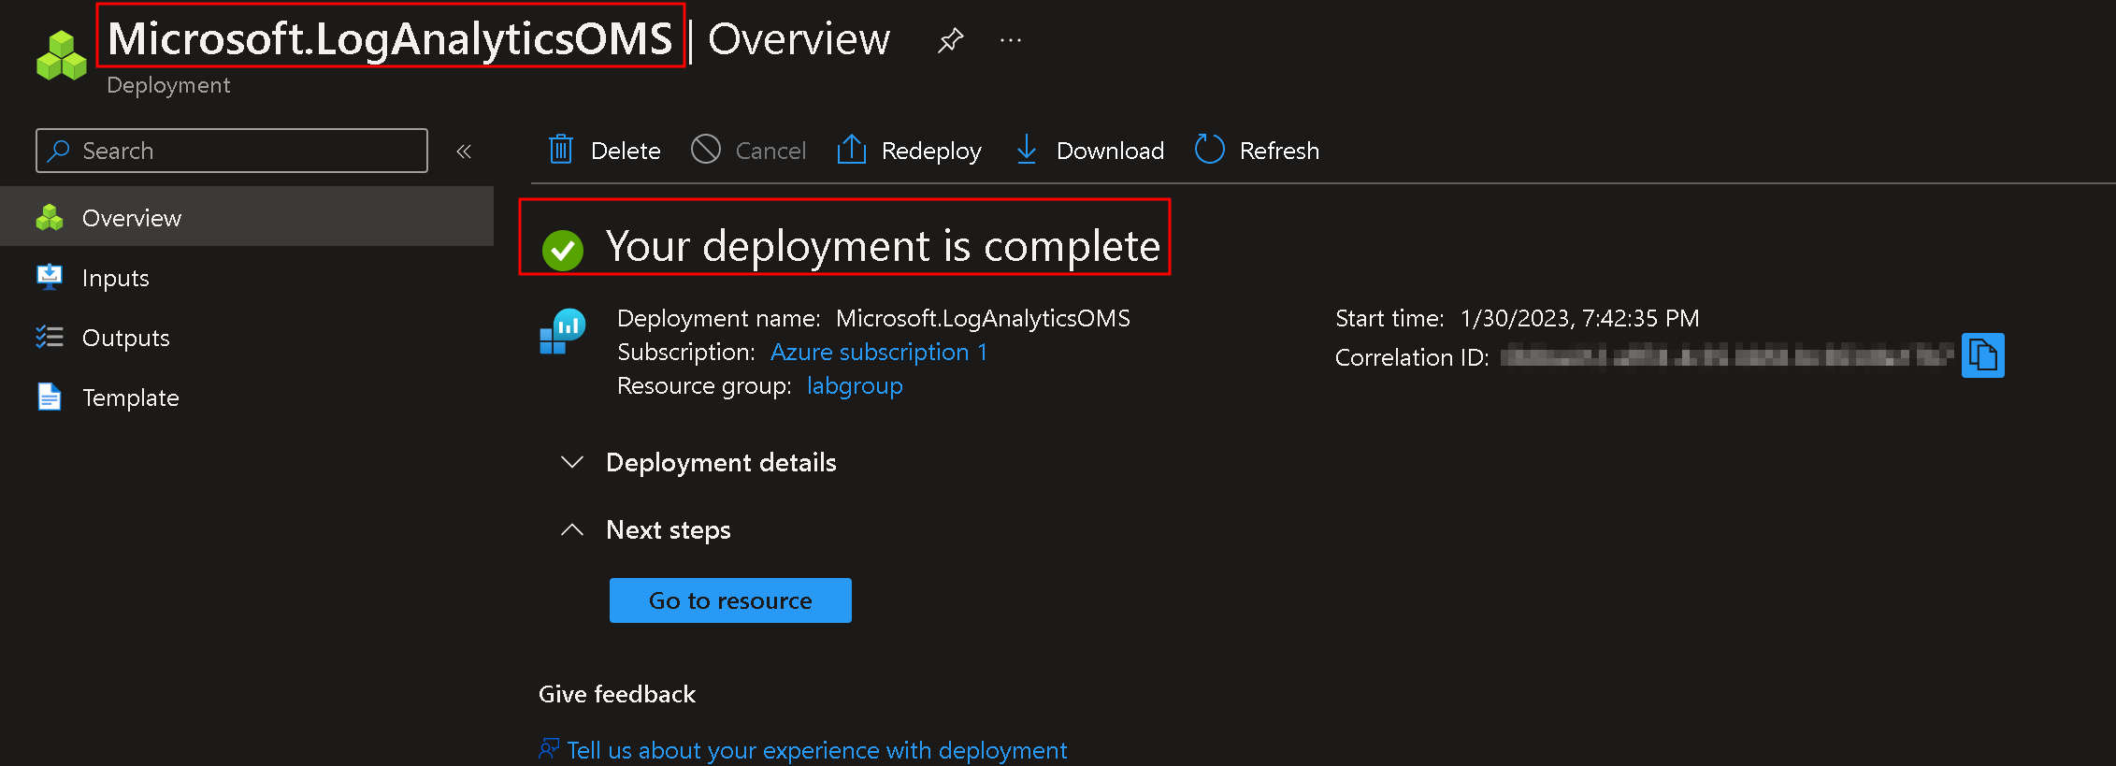Pin the deployment overview to dashboard
The image size is (2116, 766).
coord(950,40)
